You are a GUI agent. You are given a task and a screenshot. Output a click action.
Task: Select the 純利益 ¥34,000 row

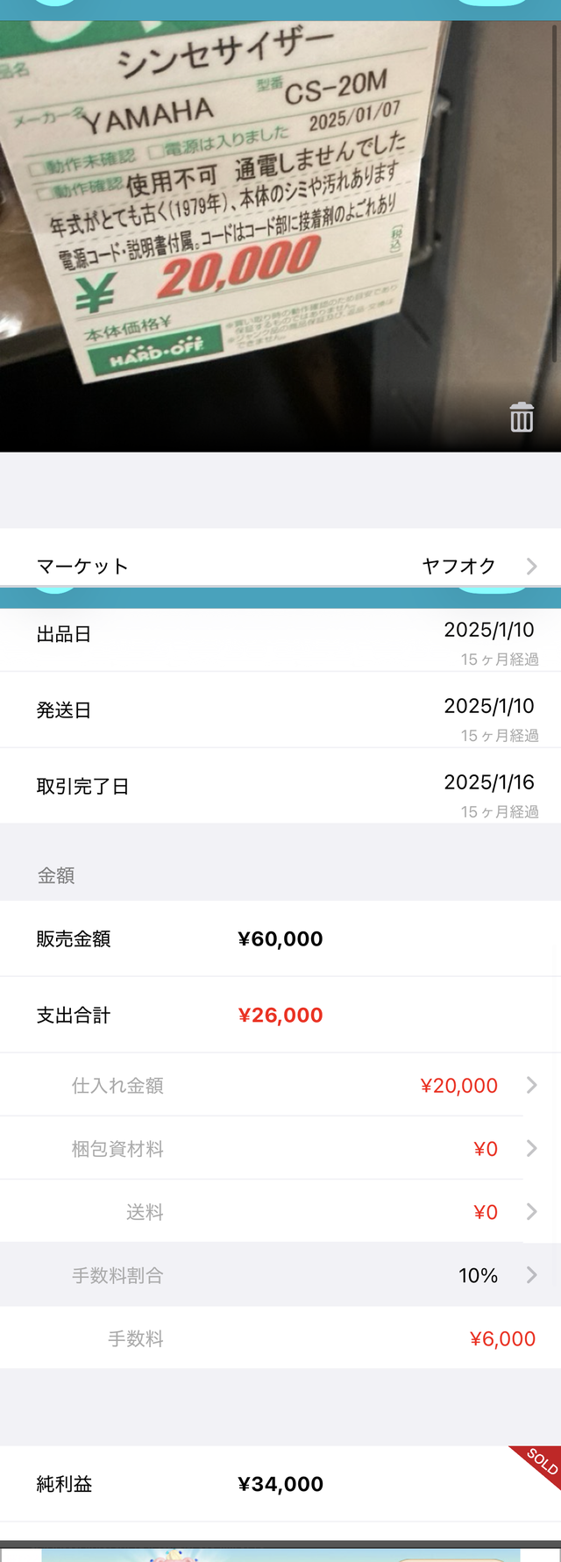(x=280, y=1484)
